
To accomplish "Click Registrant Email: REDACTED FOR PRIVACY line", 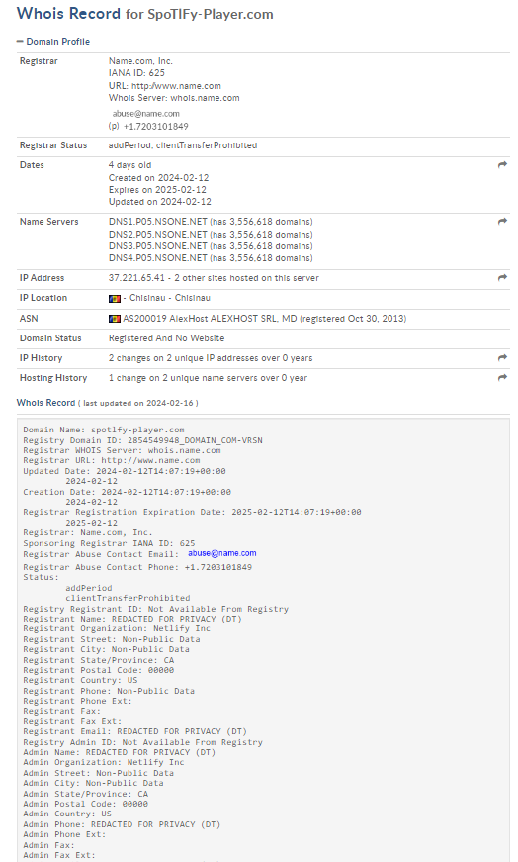I will tap(135, 731).
